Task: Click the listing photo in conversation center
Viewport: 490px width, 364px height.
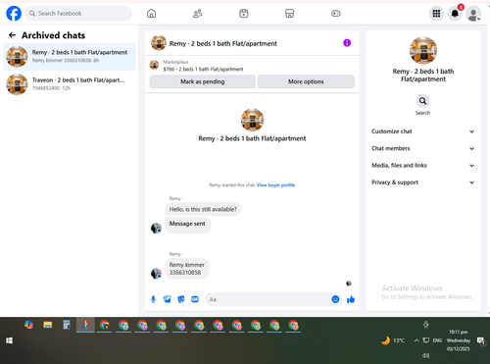Action: tap(252, 120)
